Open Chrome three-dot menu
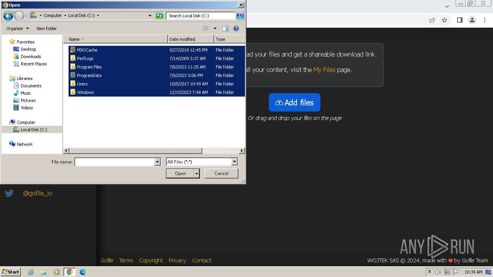The height and width of the screenshot is (277, 493). (x=485, y=20)
